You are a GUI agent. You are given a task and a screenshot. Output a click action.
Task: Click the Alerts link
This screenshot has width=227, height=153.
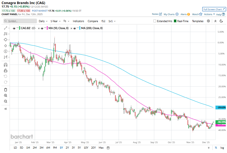pyautogui.click(x=183, y=14)
